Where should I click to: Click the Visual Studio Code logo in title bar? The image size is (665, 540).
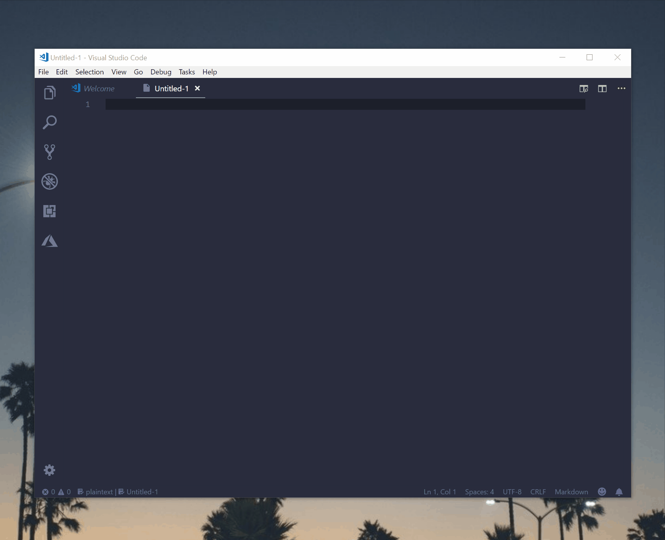[x=44, y=57]
